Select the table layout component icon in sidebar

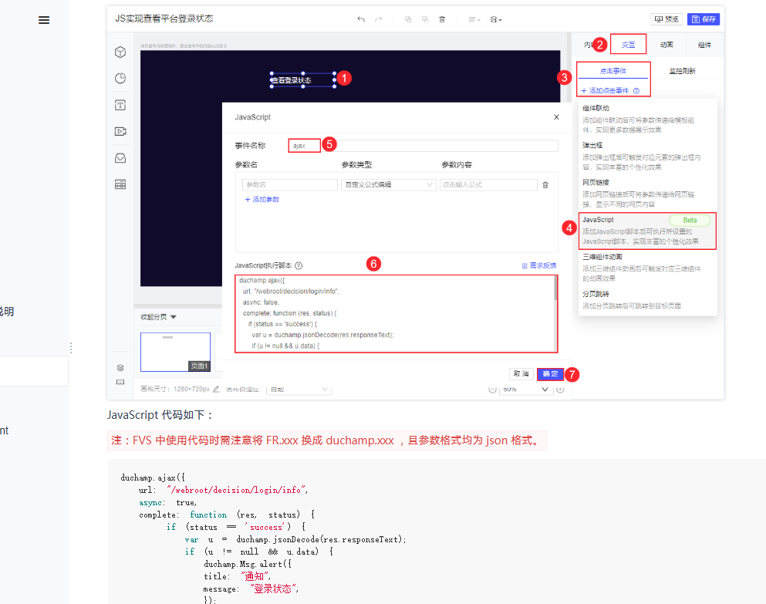120,184
